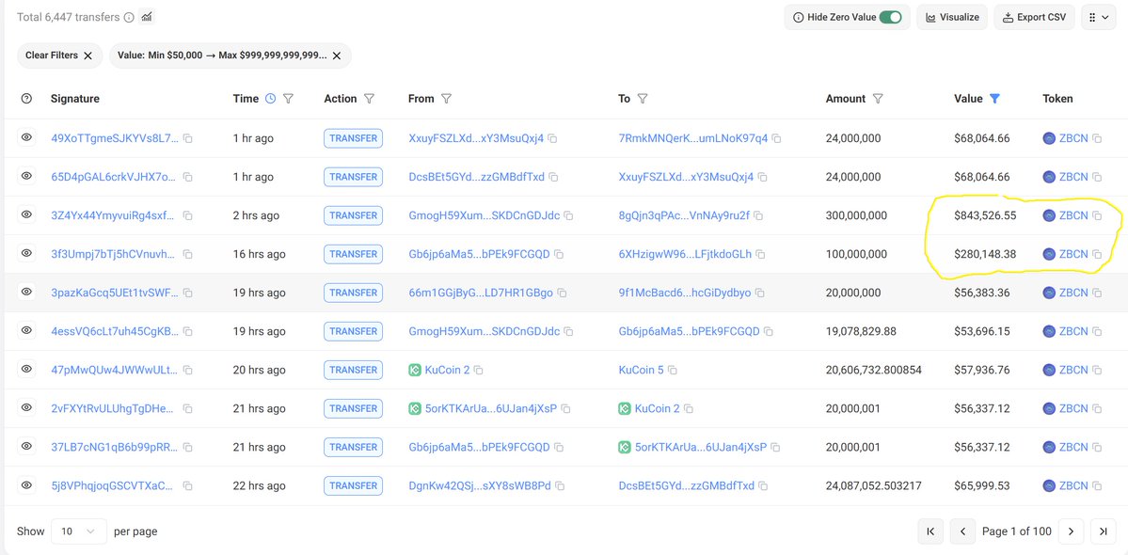Copy signature 3f3Umpj7bTj5hCVnuvh
Screen dimensions: 1128x555
pos(188,254)
